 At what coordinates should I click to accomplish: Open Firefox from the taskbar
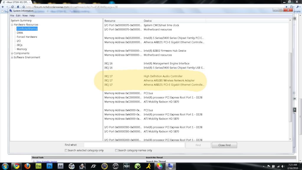point(27,166)
